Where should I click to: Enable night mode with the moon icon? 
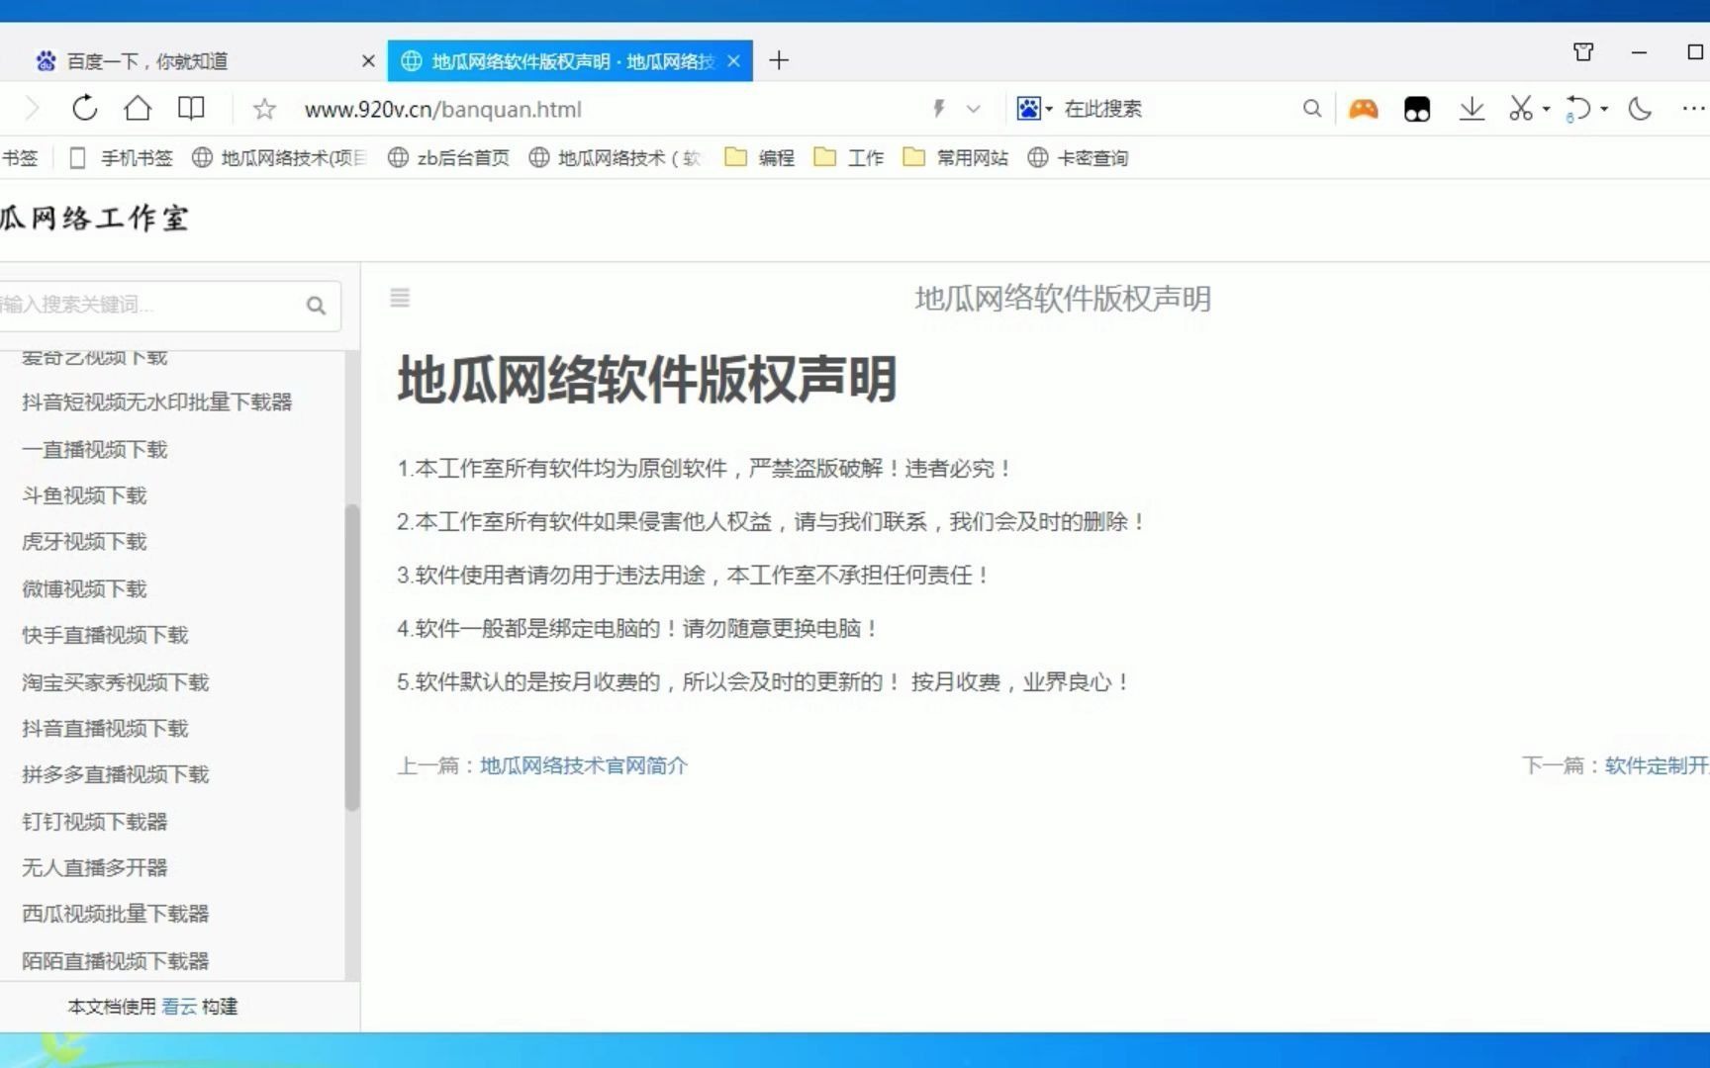pos(1639,109)
